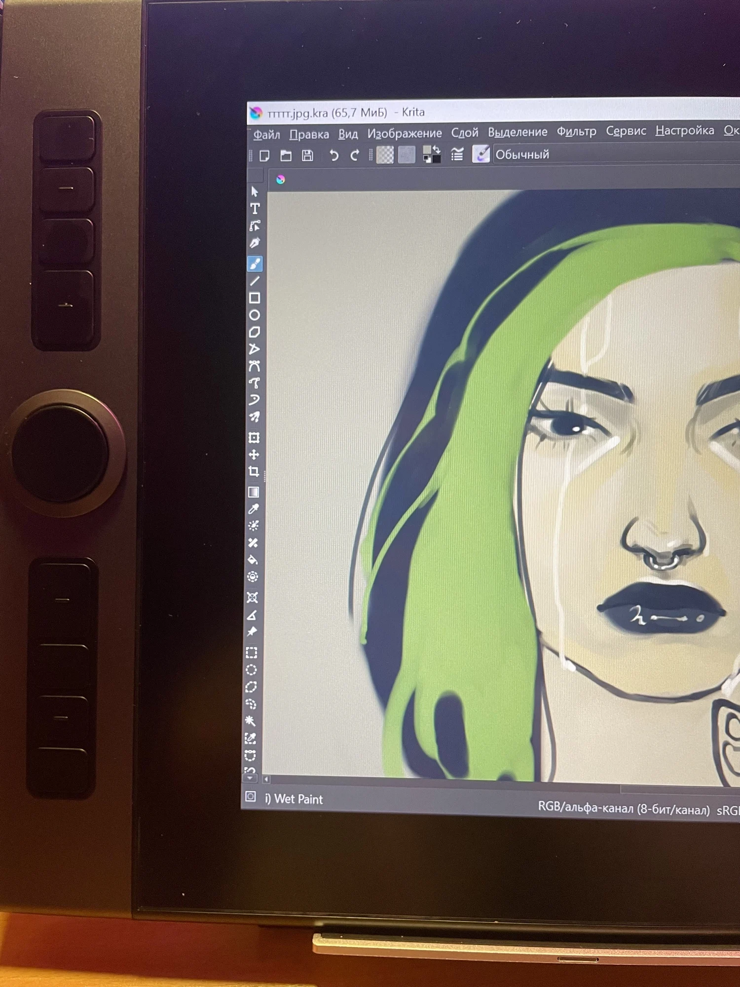The height and width of the screenshot is (987, 740).
Task: Select the Gradient tool in toolbox
Action: (x=254, y=492)
